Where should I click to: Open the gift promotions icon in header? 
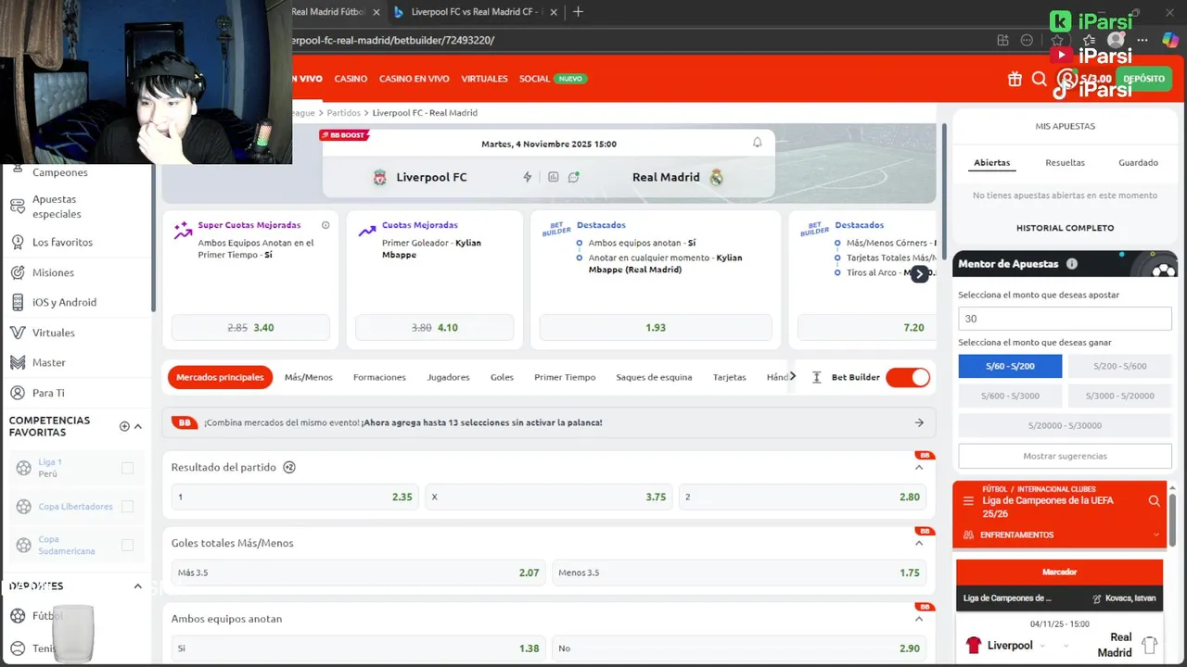pos(1015,79)
